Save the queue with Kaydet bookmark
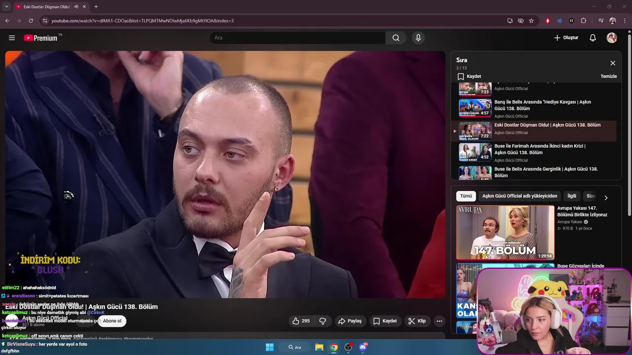 pyautogui.click(x=469, y=76)
